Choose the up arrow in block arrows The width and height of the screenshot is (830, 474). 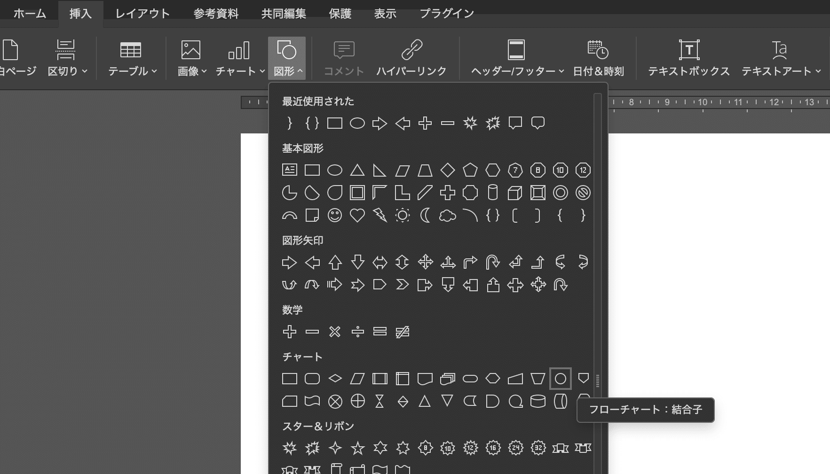coord(335,262)
